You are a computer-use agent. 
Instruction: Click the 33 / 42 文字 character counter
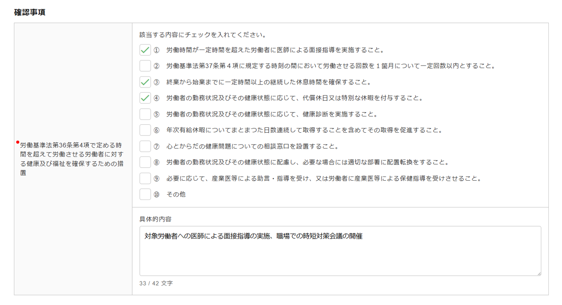156,283
